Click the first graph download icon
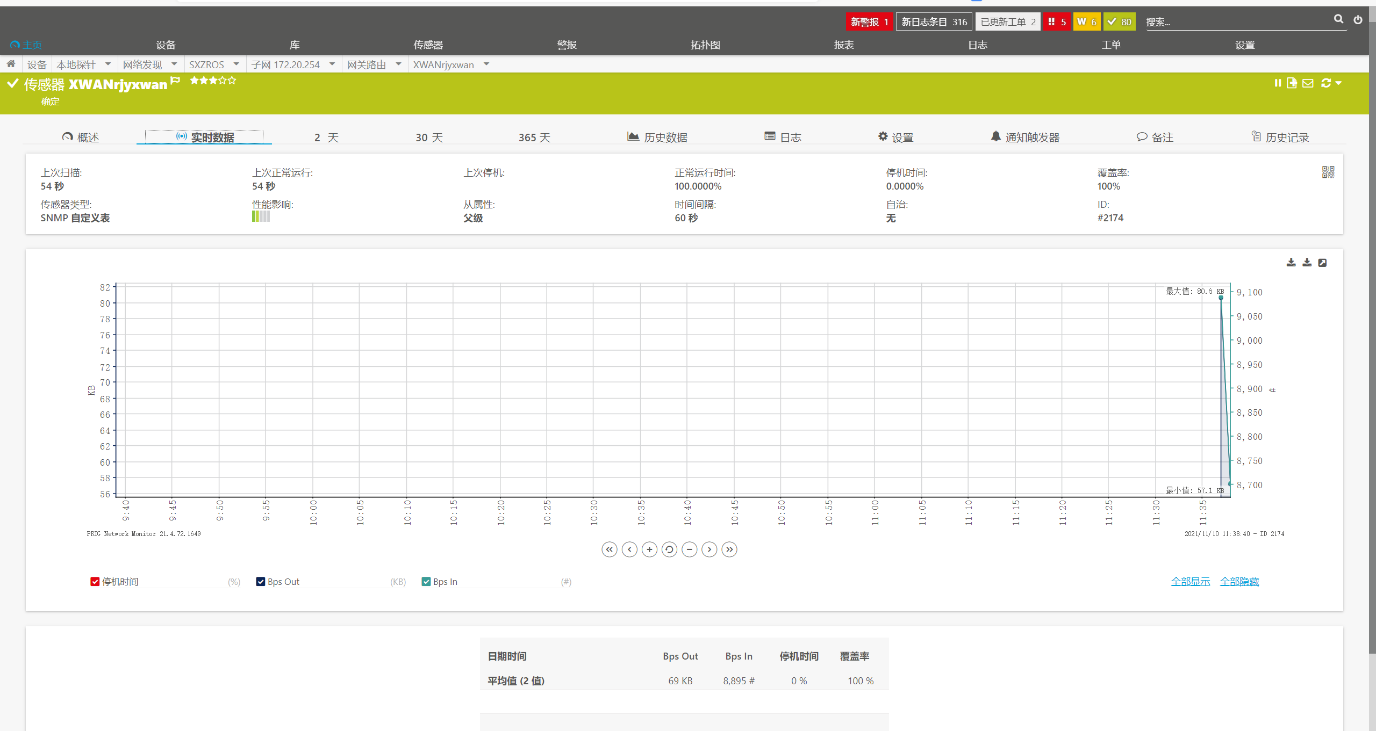1376x731 pixels. (x=1291, y=262)
